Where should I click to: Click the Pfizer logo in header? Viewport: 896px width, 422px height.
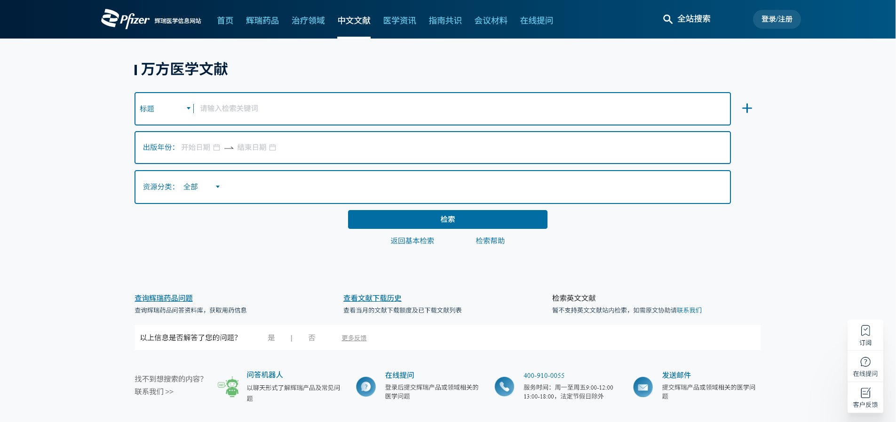[x=125, y=19]
